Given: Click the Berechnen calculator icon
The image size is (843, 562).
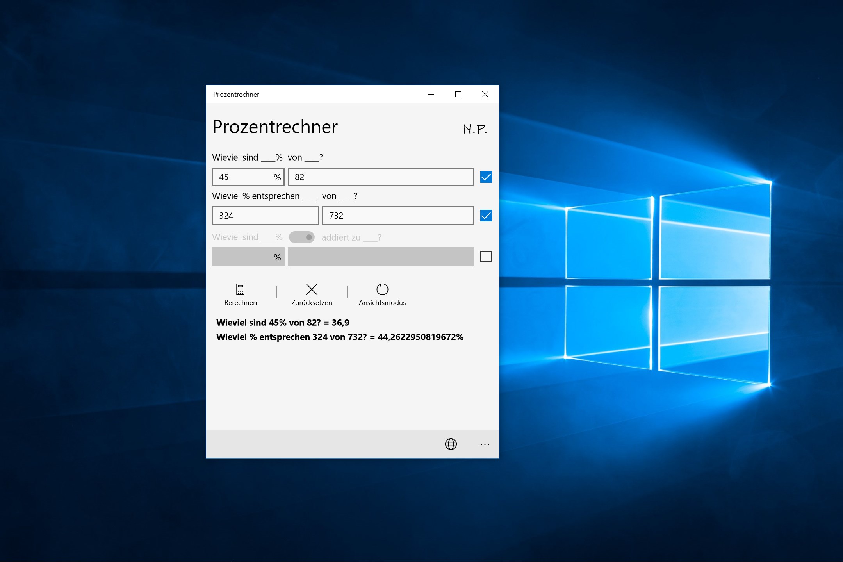Looking at the screenshot, I should [240, 289].
